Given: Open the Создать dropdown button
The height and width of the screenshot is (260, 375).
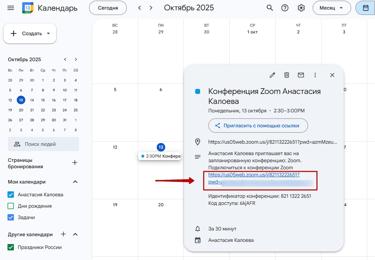Looking at the screenshot, I should (30, 34).
